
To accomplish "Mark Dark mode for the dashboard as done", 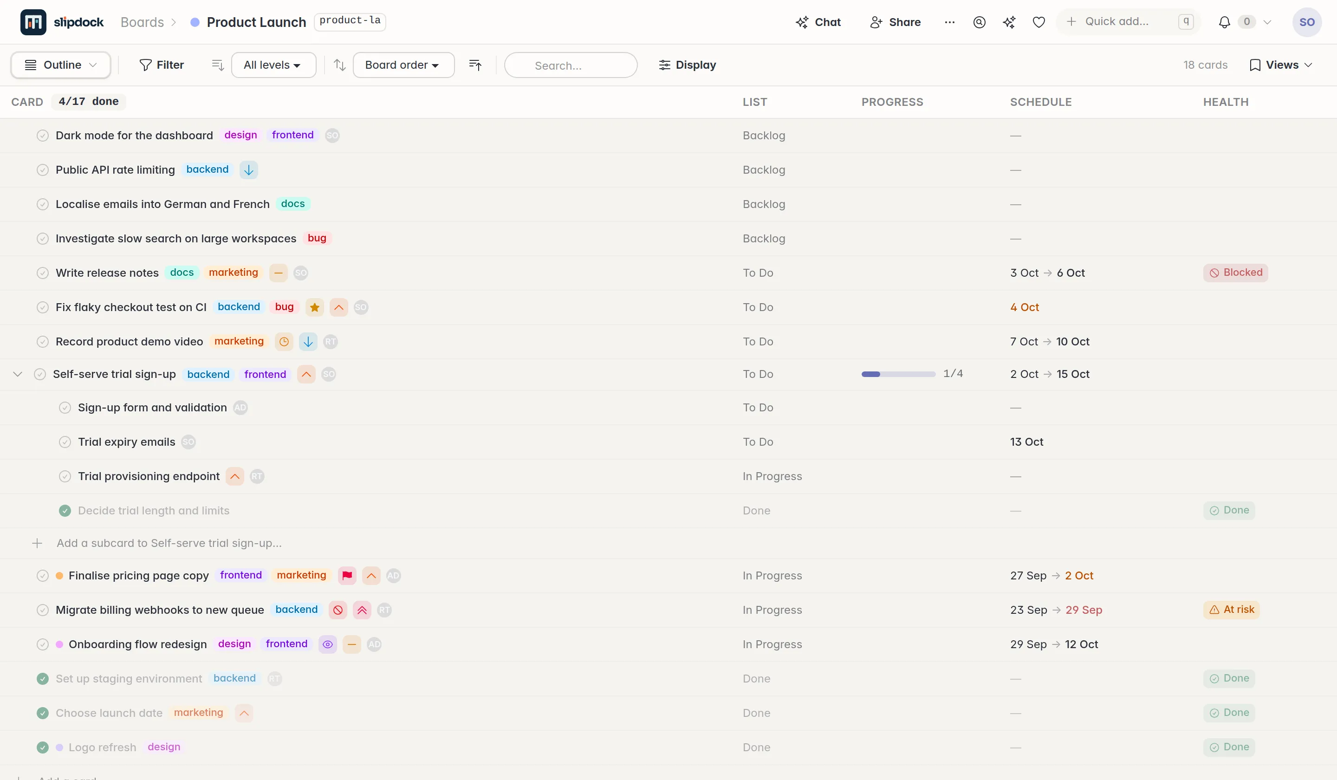I will [42, 135].
